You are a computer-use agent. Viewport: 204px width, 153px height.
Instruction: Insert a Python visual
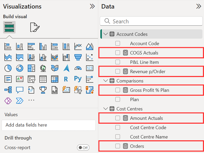pyautogui.click(x=78, y=79)
